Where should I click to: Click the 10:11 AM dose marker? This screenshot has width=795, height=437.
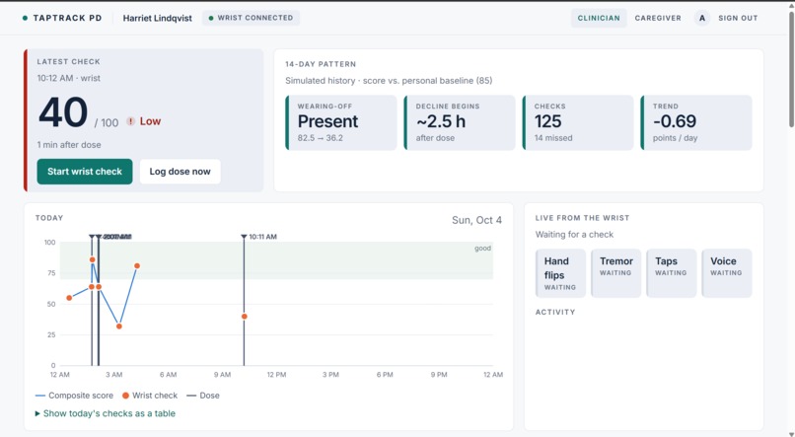click(244, 236)
